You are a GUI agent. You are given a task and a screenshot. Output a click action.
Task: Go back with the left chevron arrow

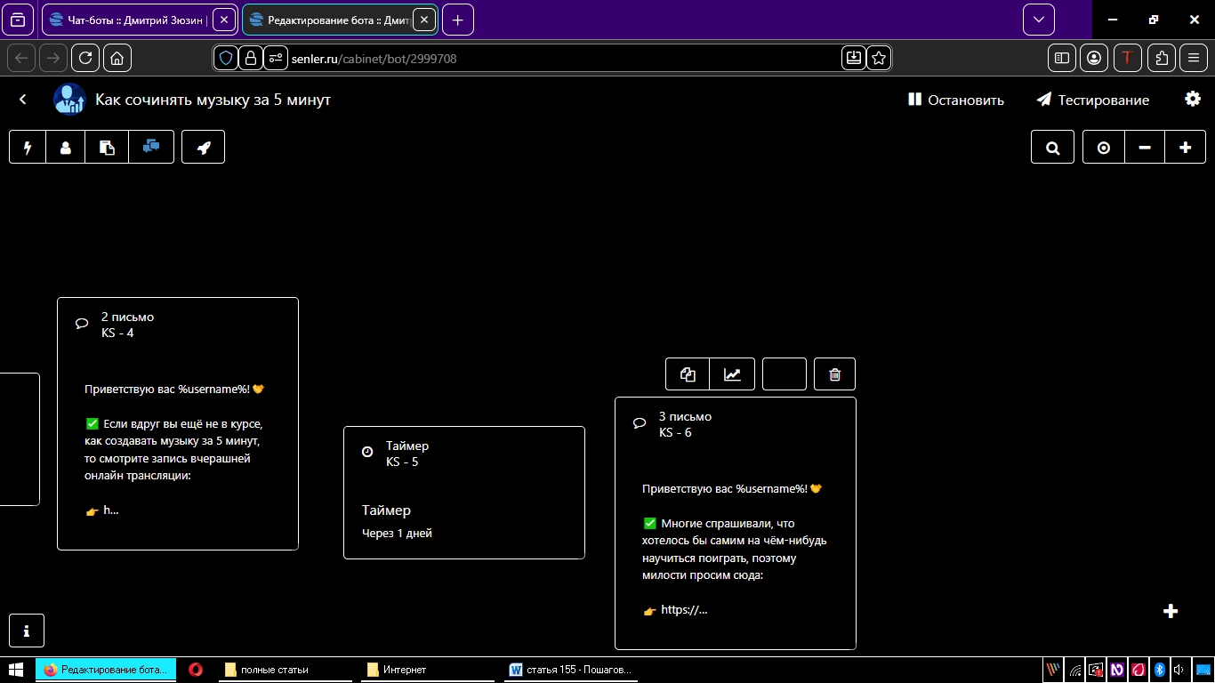coord(23,100)
